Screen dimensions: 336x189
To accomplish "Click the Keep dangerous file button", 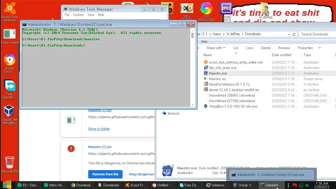I will point(140,174).
